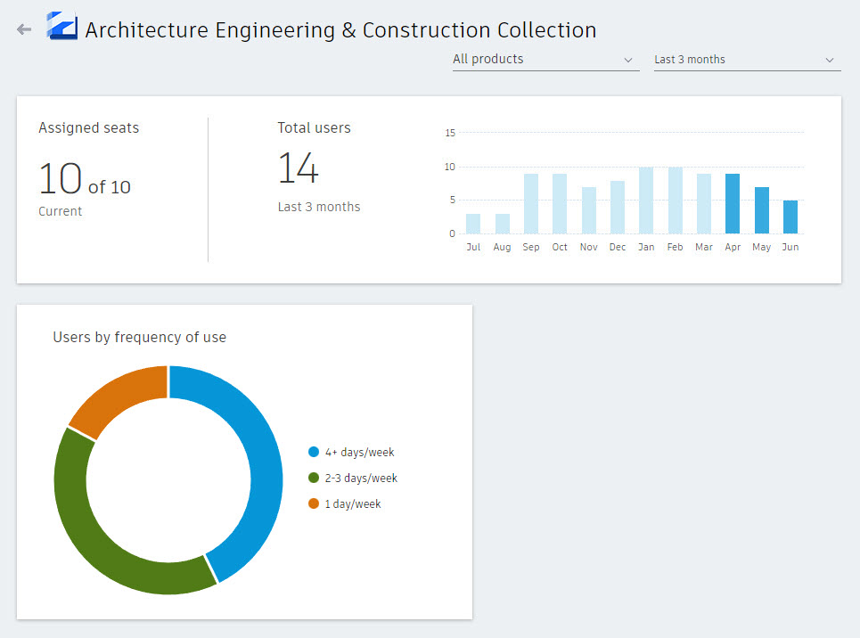This screenshot has width=860, height=638.
Task: Click the page title Architecture Engineering & Construction Collection
Action: click(x=340, y=30)
